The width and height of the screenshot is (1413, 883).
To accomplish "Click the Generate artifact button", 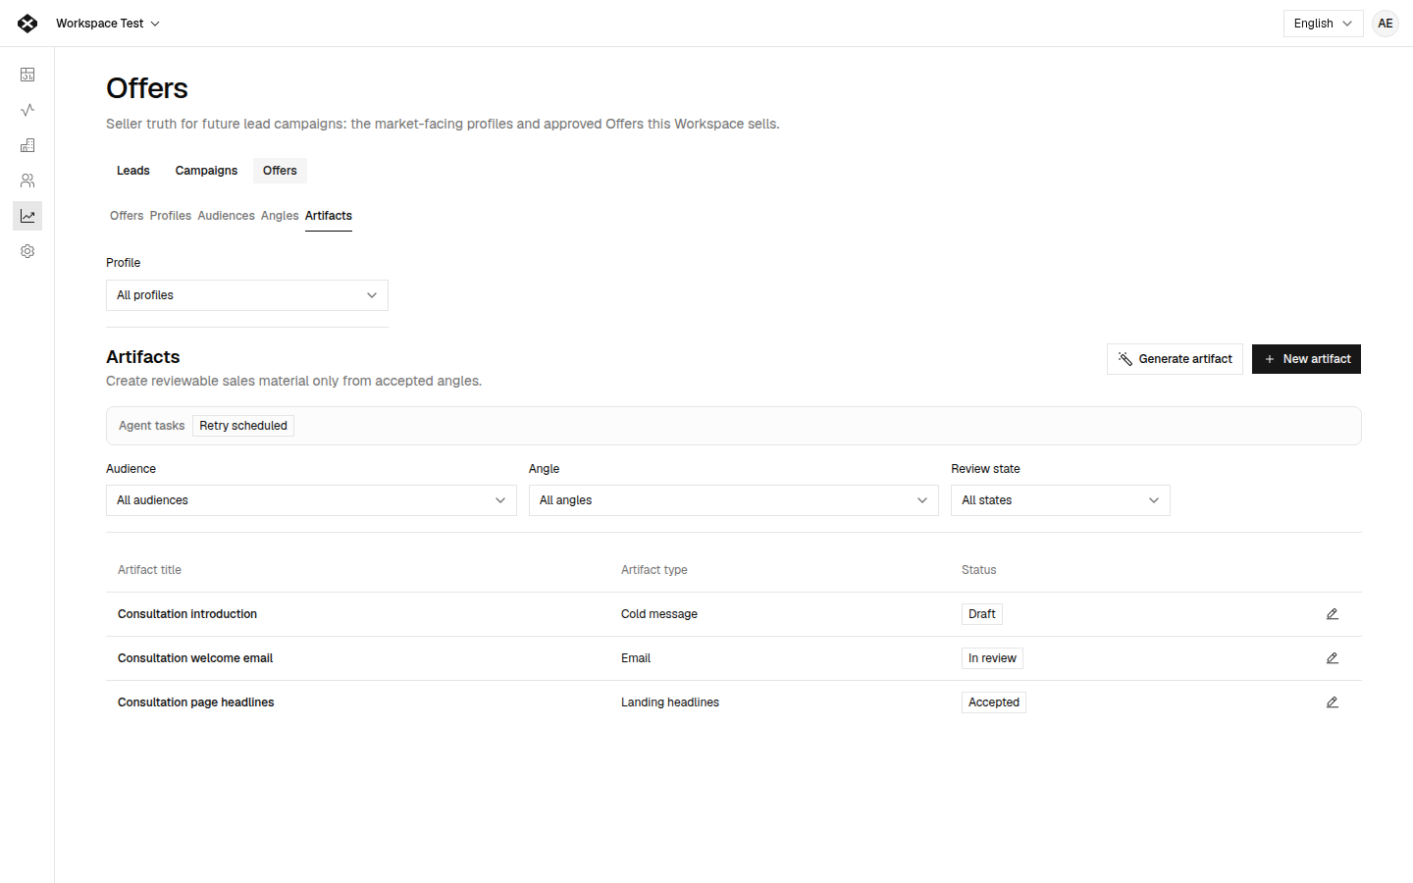I will [x=1175, y=359].
